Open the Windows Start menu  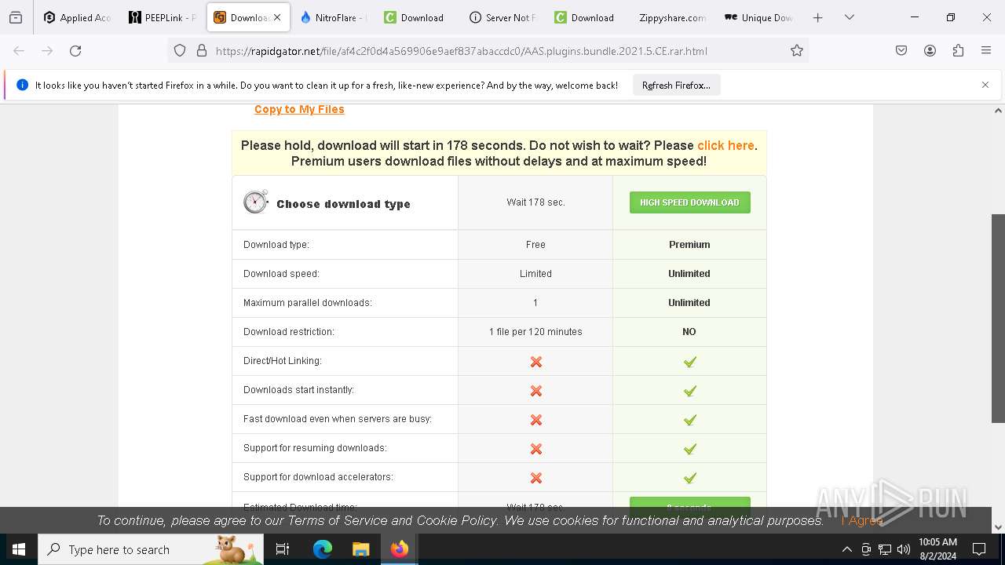pyautogui.click(x=19, y=549)
